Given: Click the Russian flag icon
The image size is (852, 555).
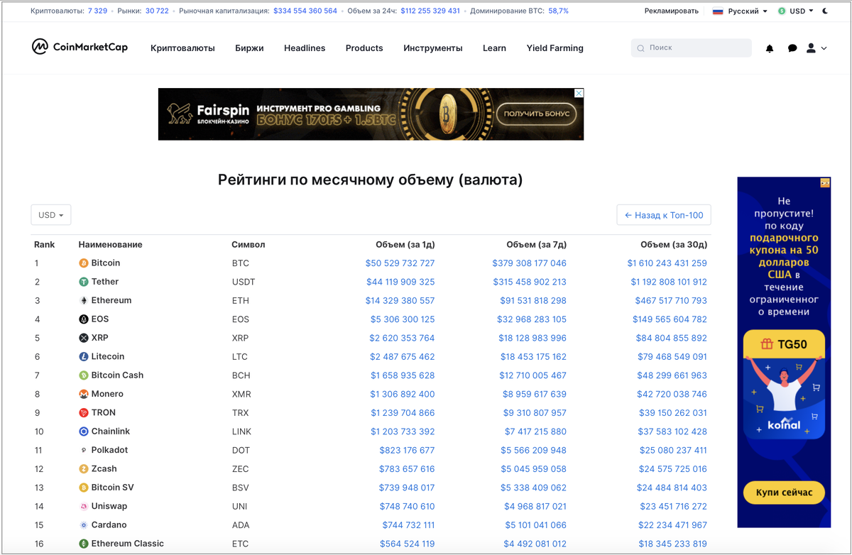Looking at the screenshot, I should pos(718,11).
